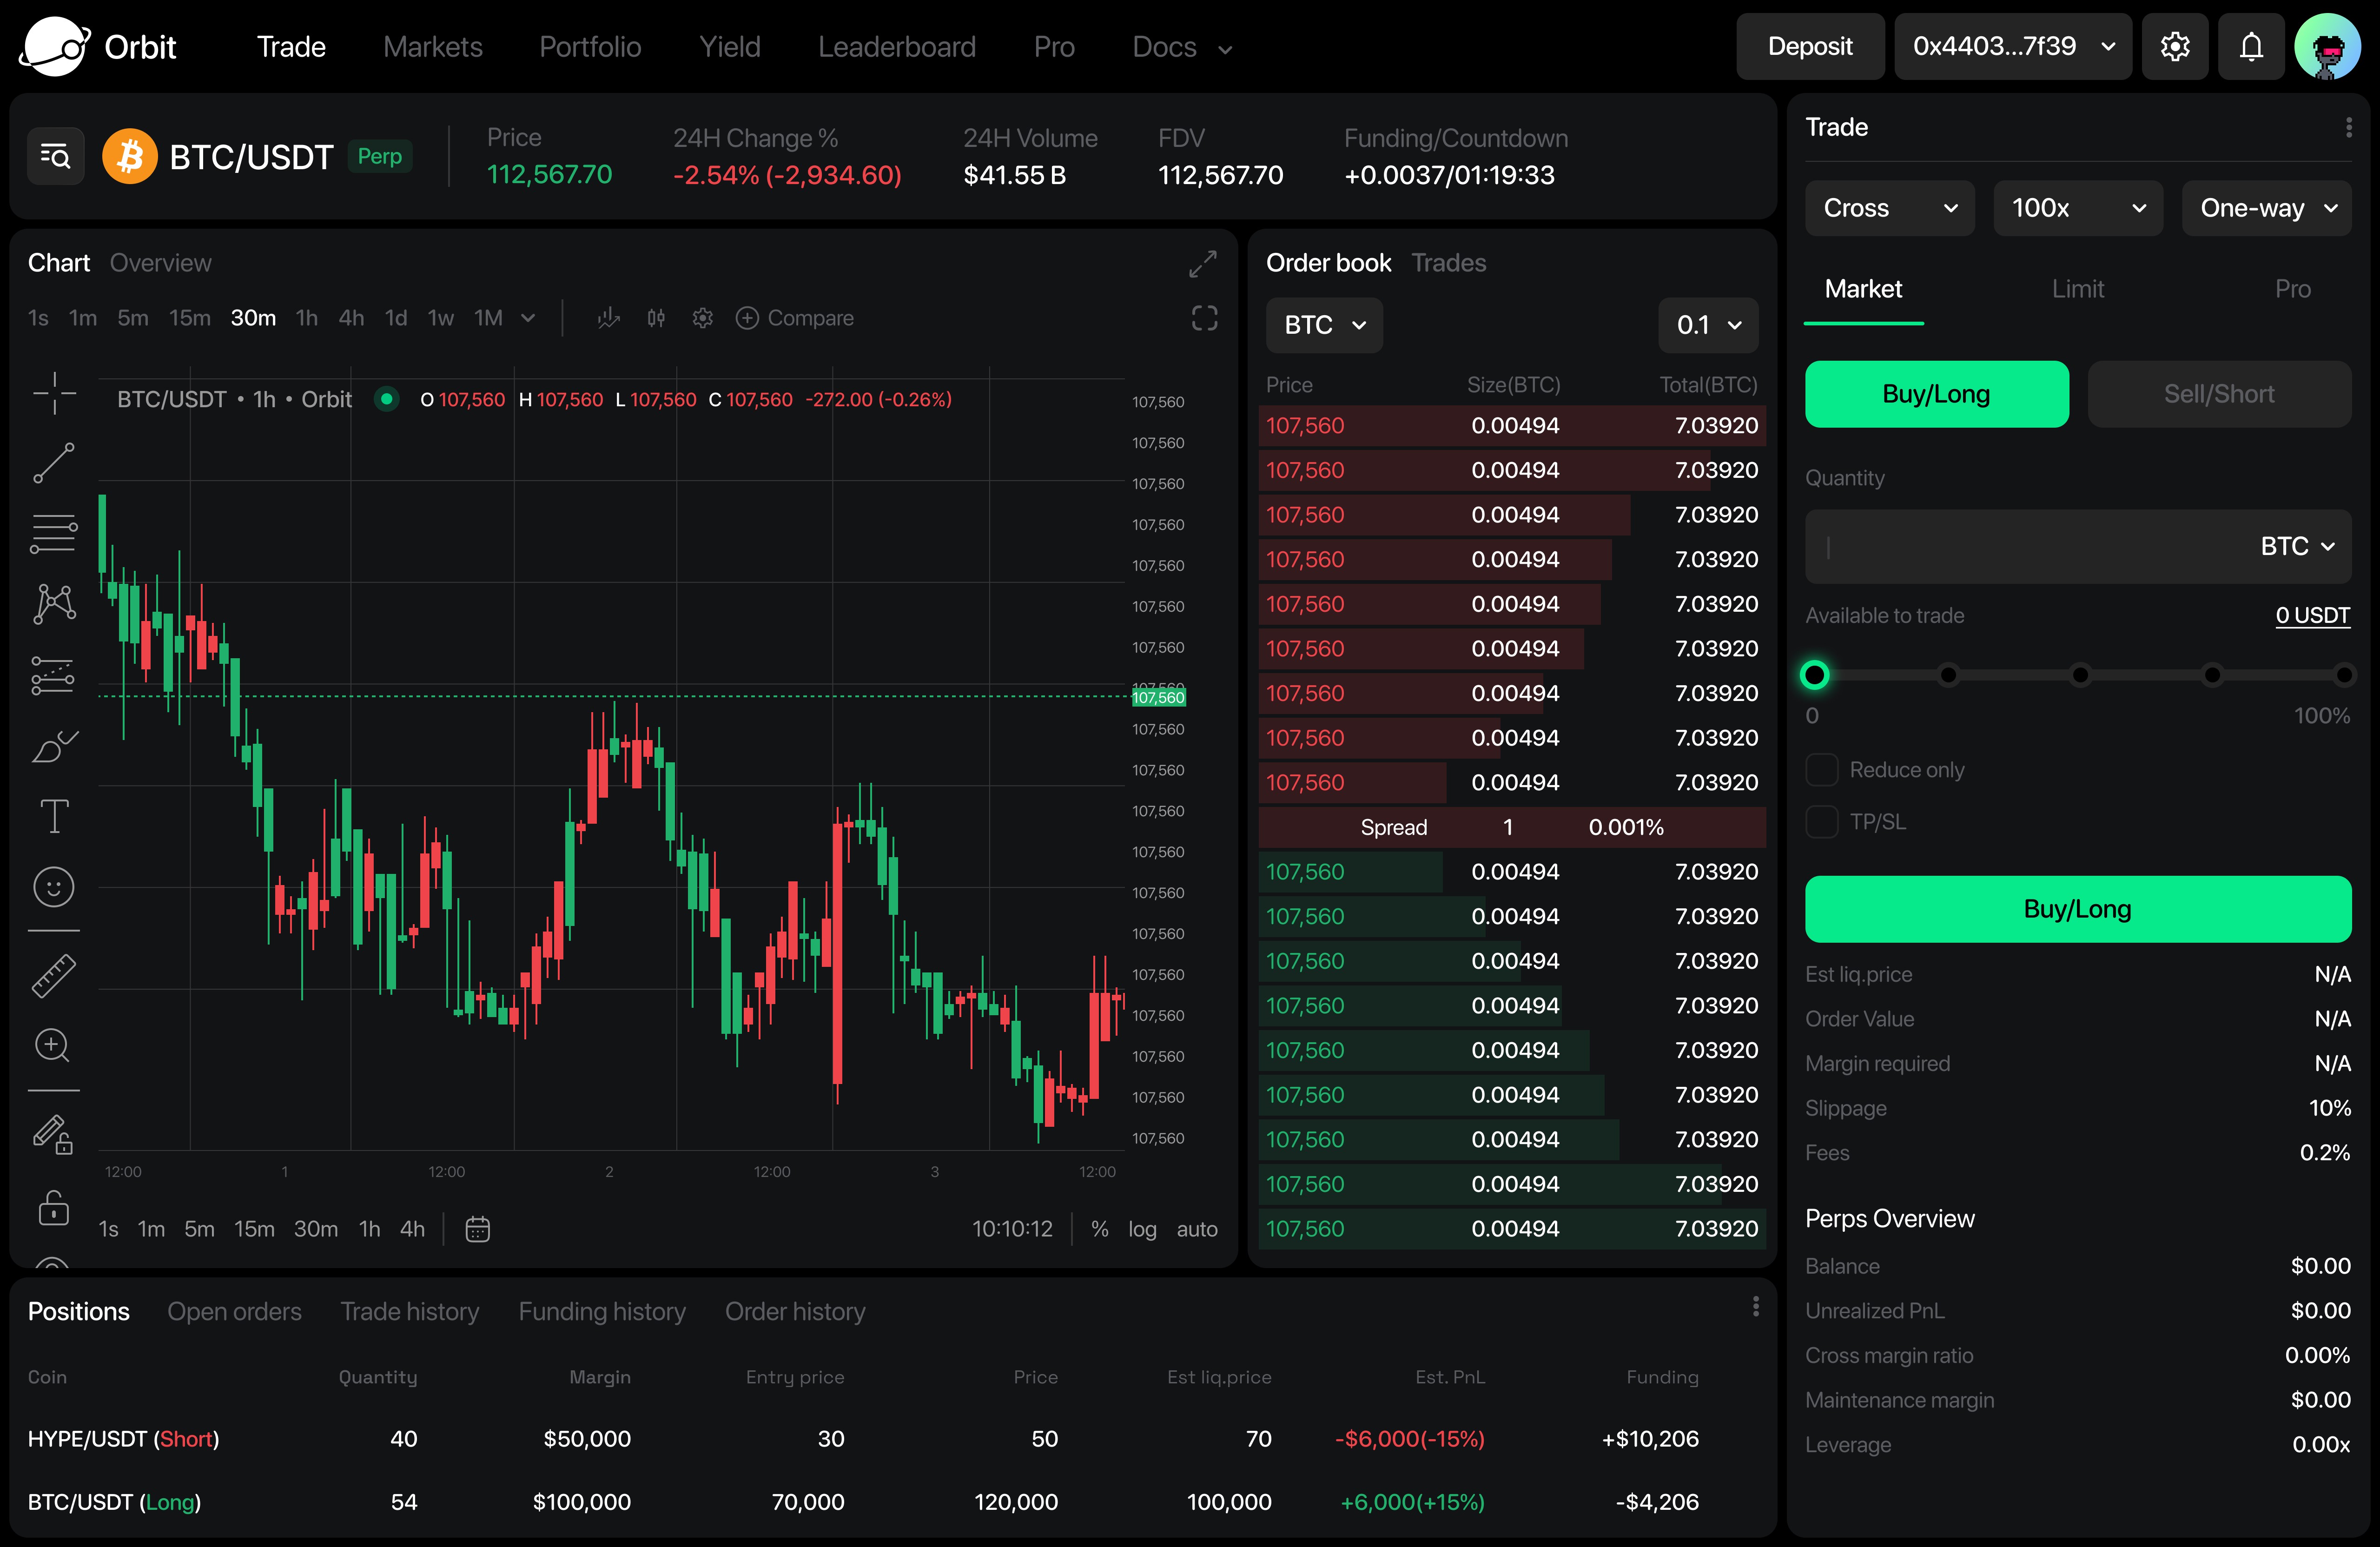Select the text annotation tool
The image size is (2380, 1547).
[x=54, y=816]
